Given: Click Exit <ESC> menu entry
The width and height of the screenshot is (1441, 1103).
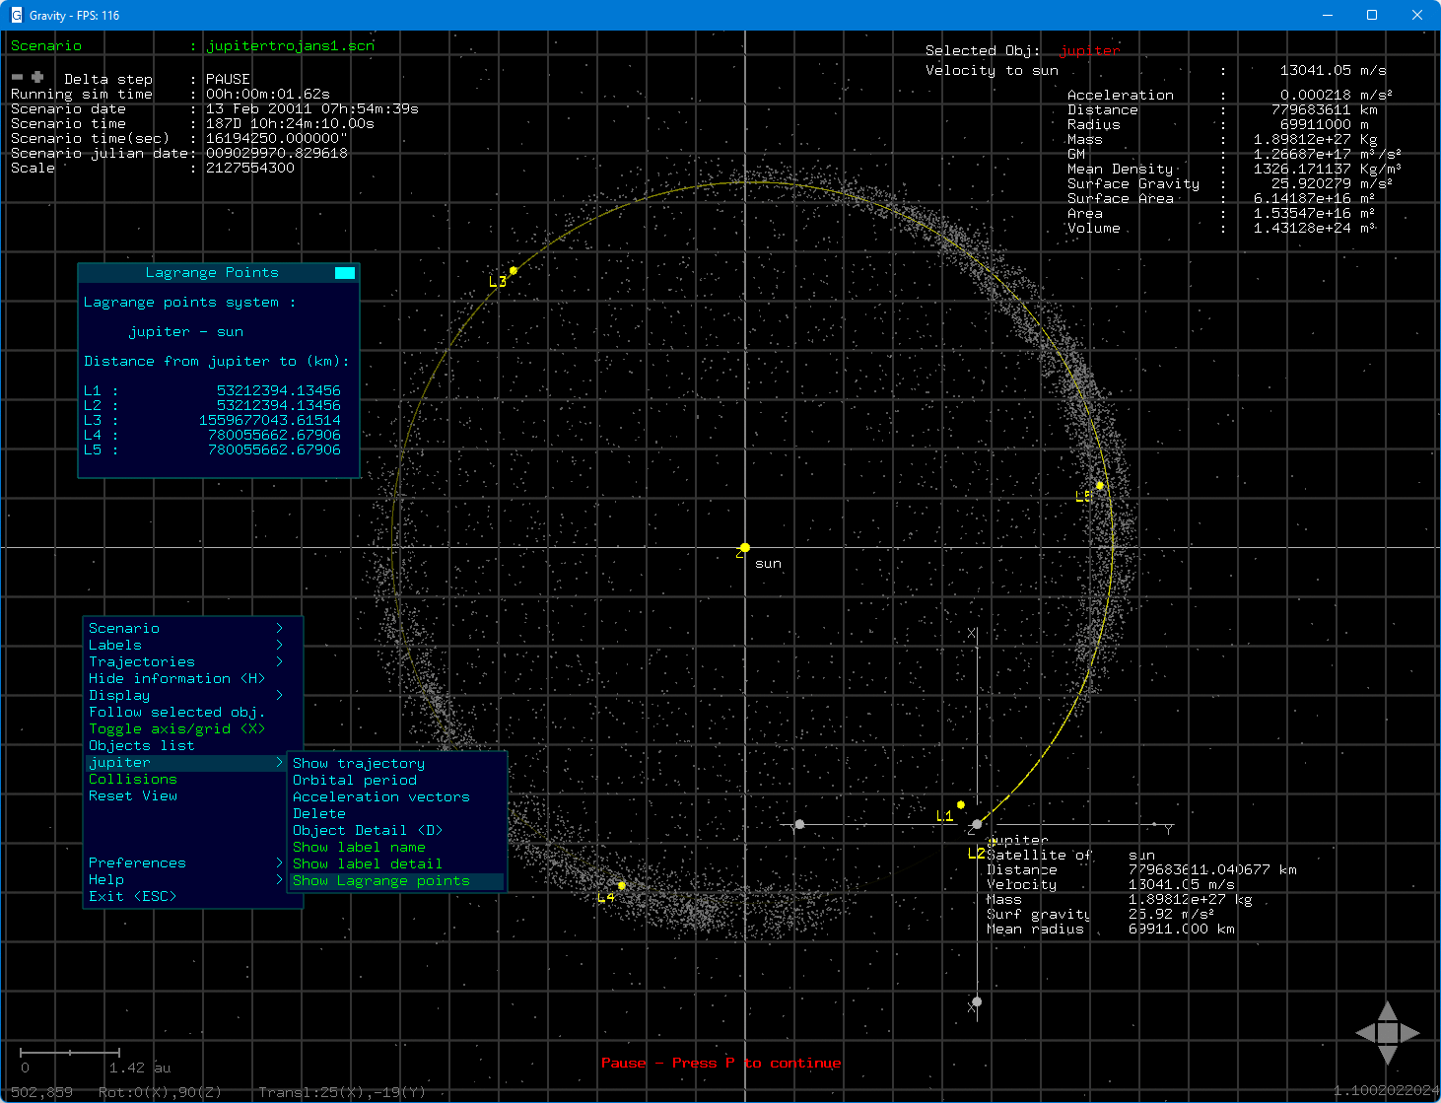Looking at the screenshot, I should point(132,897).
